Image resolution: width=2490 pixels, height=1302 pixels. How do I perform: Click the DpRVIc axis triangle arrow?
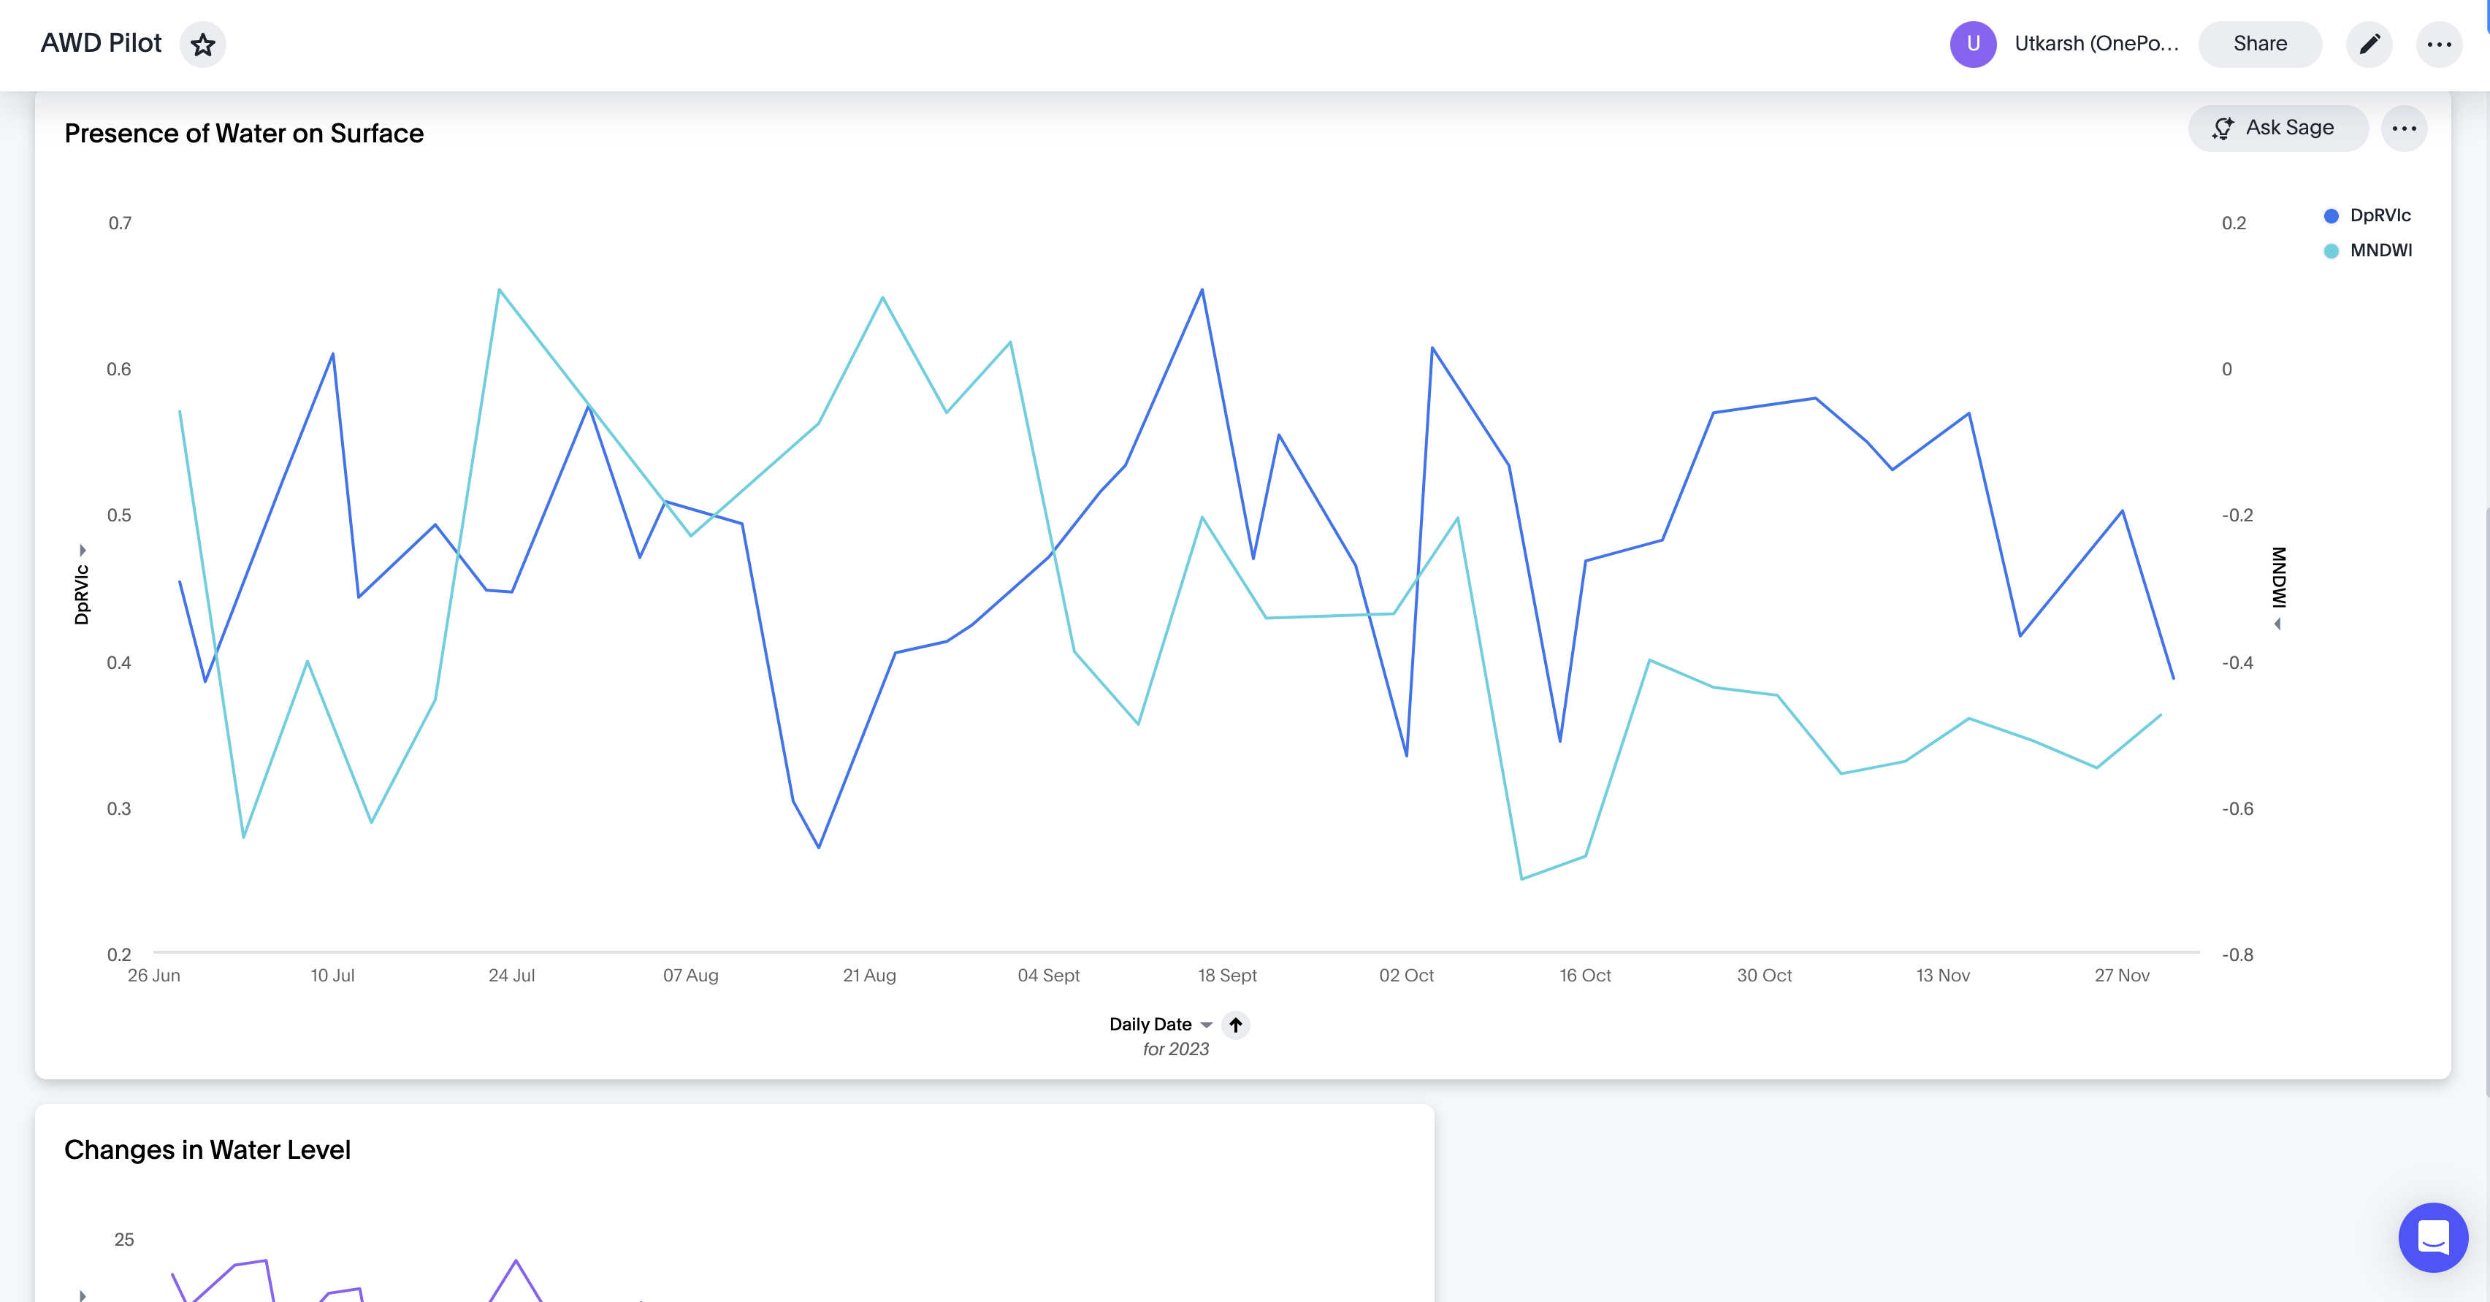click(83, 550)
